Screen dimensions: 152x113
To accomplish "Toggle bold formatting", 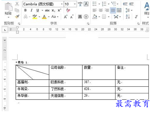I will (25, 10).
